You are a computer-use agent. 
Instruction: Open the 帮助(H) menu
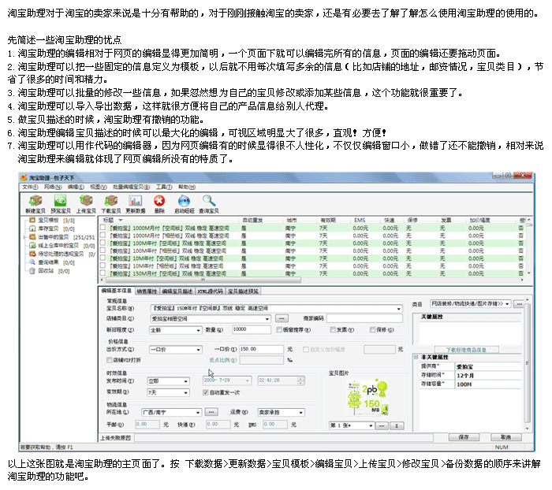tap(187, 187)
